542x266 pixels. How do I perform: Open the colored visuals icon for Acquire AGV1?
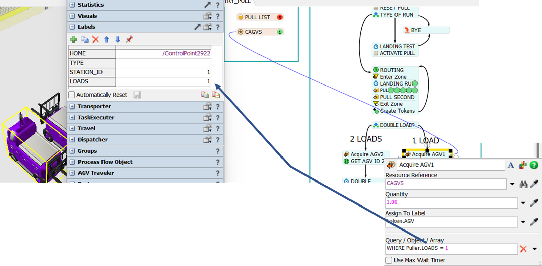[523, 165]
